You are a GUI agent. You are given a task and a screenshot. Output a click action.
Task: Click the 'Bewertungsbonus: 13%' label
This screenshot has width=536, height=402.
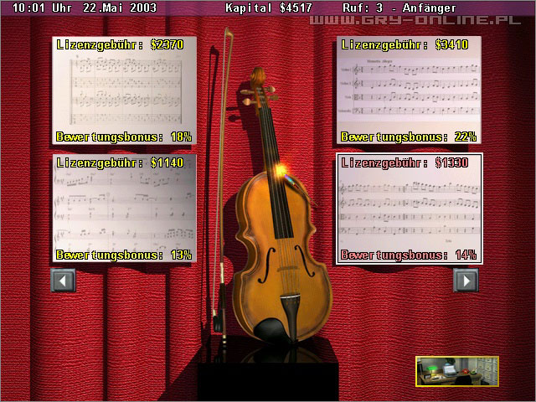click(124, 255)
